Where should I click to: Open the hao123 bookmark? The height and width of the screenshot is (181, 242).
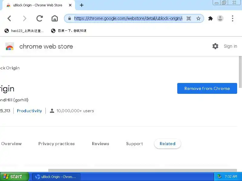click(24, 31)
